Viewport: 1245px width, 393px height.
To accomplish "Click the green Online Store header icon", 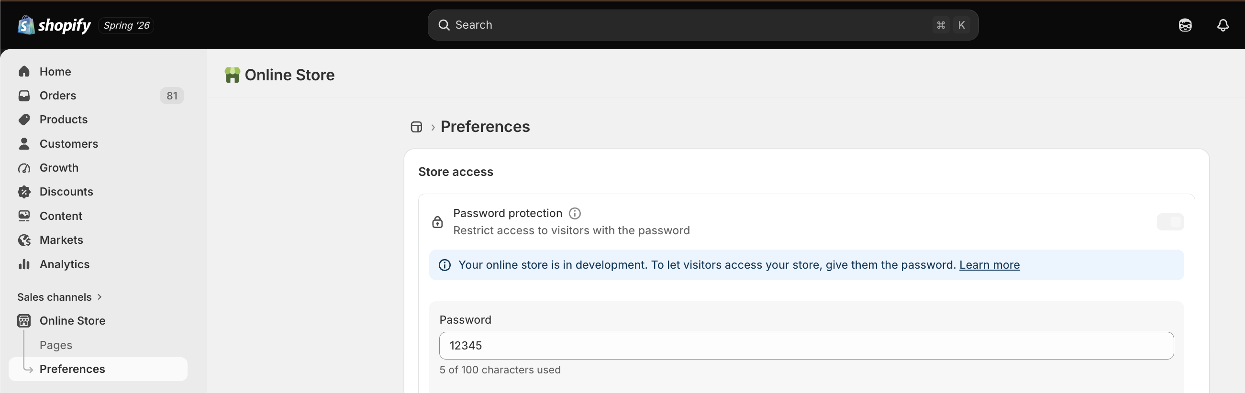I will pos(232,75).
